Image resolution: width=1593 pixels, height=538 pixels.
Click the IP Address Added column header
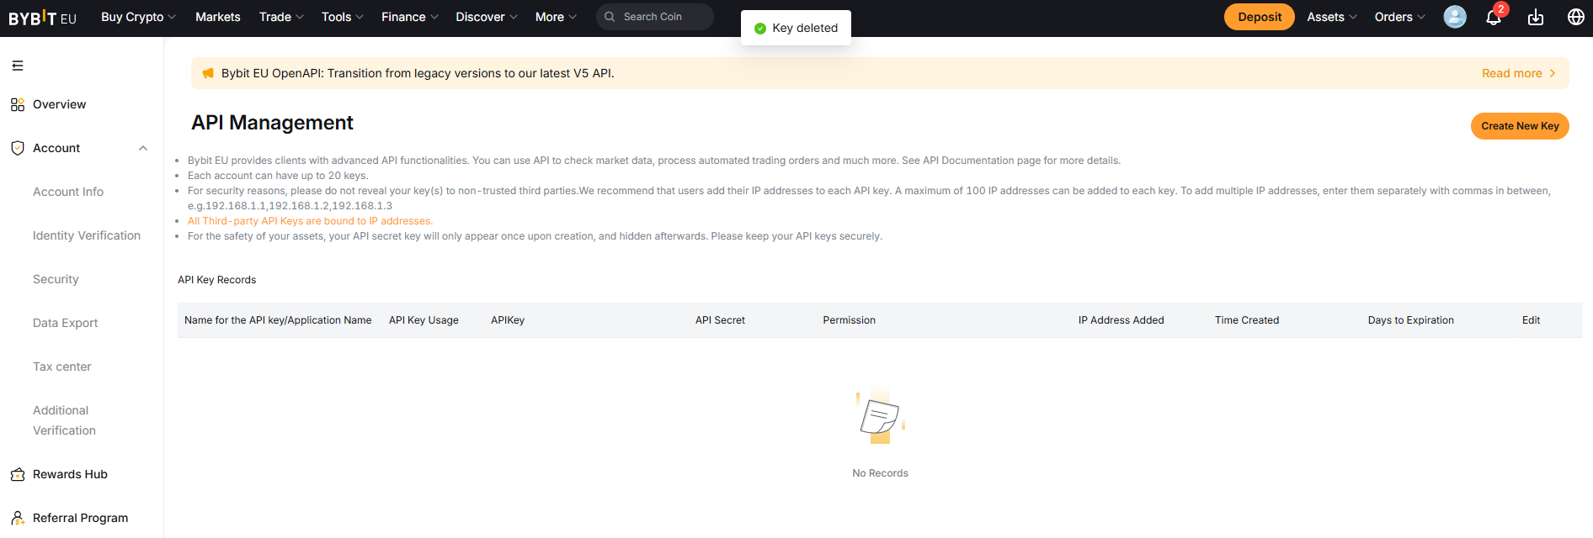[x=1121, y=320]
